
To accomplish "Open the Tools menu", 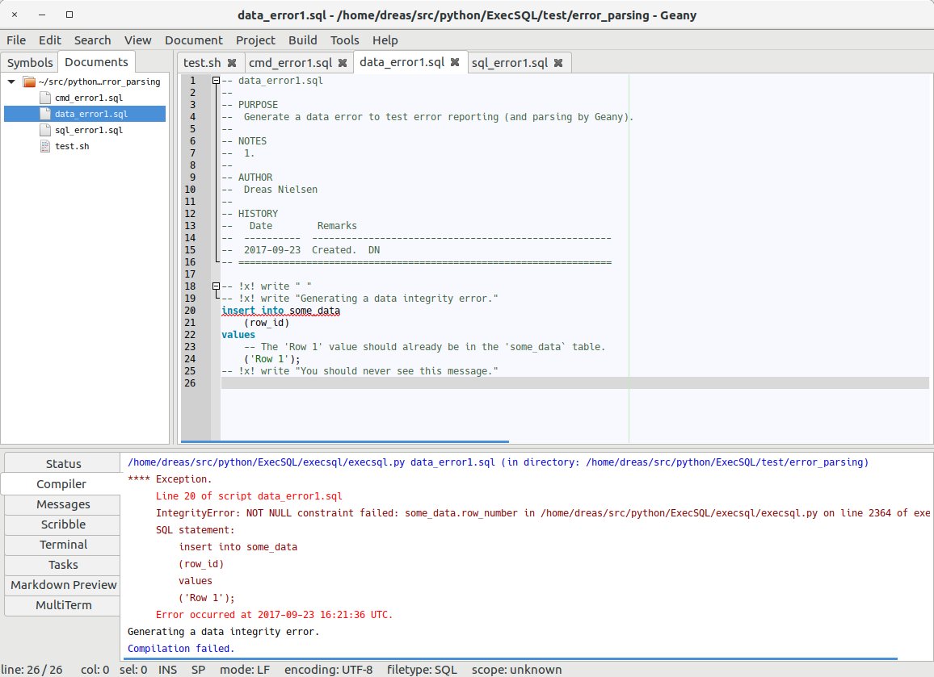I will pyautogui.click(x=345, y=40).
